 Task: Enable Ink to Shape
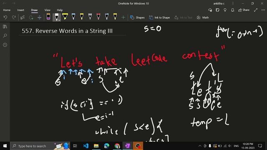[x=159, y=17]
